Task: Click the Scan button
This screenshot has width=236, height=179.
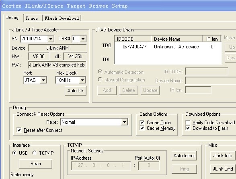Action: click(x=36, y=164)
